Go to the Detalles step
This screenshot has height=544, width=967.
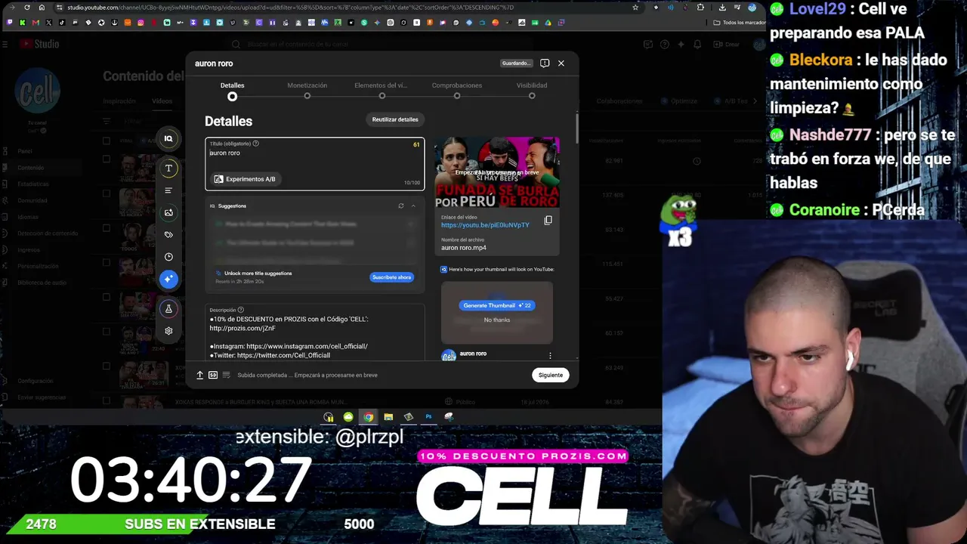click(233, 91)
